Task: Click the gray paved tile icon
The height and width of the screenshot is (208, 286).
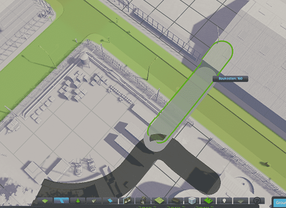Action: (x=94, y=201)
